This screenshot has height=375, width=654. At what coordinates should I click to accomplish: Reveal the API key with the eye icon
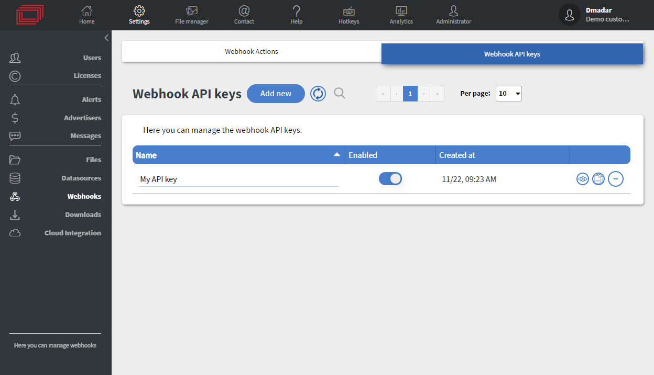(583, 179)
